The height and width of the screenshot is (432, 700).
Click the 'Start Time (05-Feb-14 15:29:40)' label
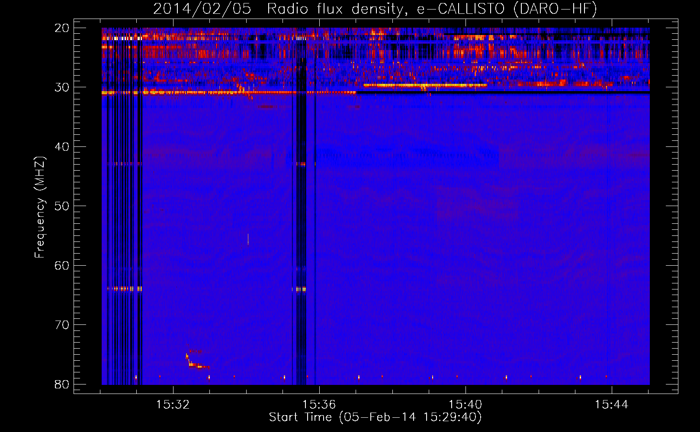click(x=375, y=417)
